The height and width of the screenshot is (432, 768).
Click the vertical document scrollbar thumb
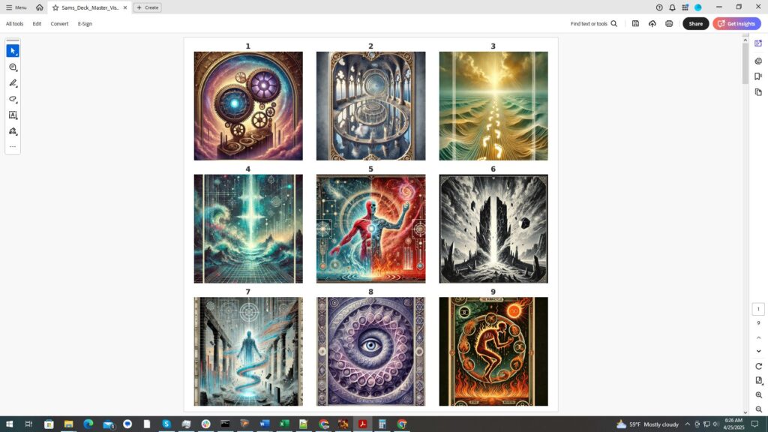[745, 64]
